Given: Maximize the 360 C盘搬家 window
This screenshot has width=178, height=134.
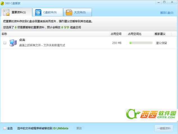Looking at the screenshot, I should pos(164,2).
